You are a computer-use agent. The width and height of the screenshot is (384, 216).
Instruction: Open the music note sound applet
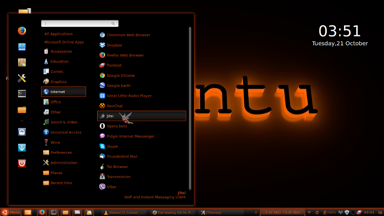317,213
